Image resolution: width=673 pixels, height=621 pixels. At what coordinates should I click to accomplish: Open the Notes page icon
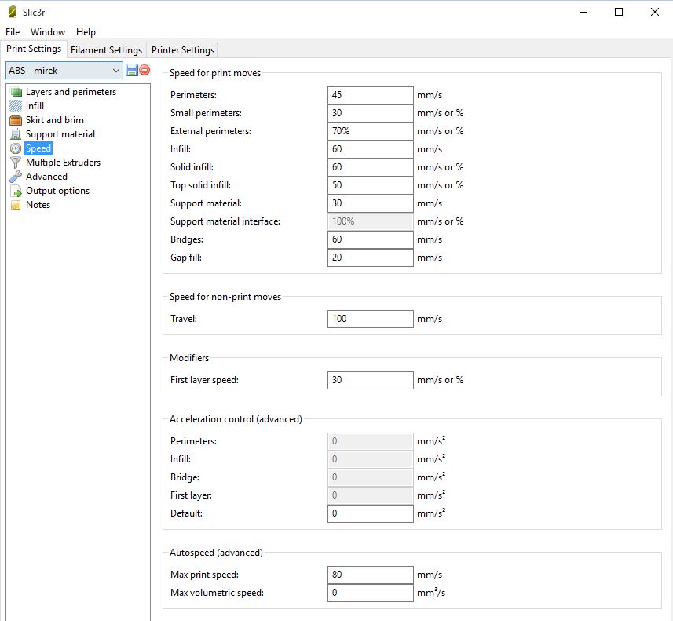(x=16, y=205)
